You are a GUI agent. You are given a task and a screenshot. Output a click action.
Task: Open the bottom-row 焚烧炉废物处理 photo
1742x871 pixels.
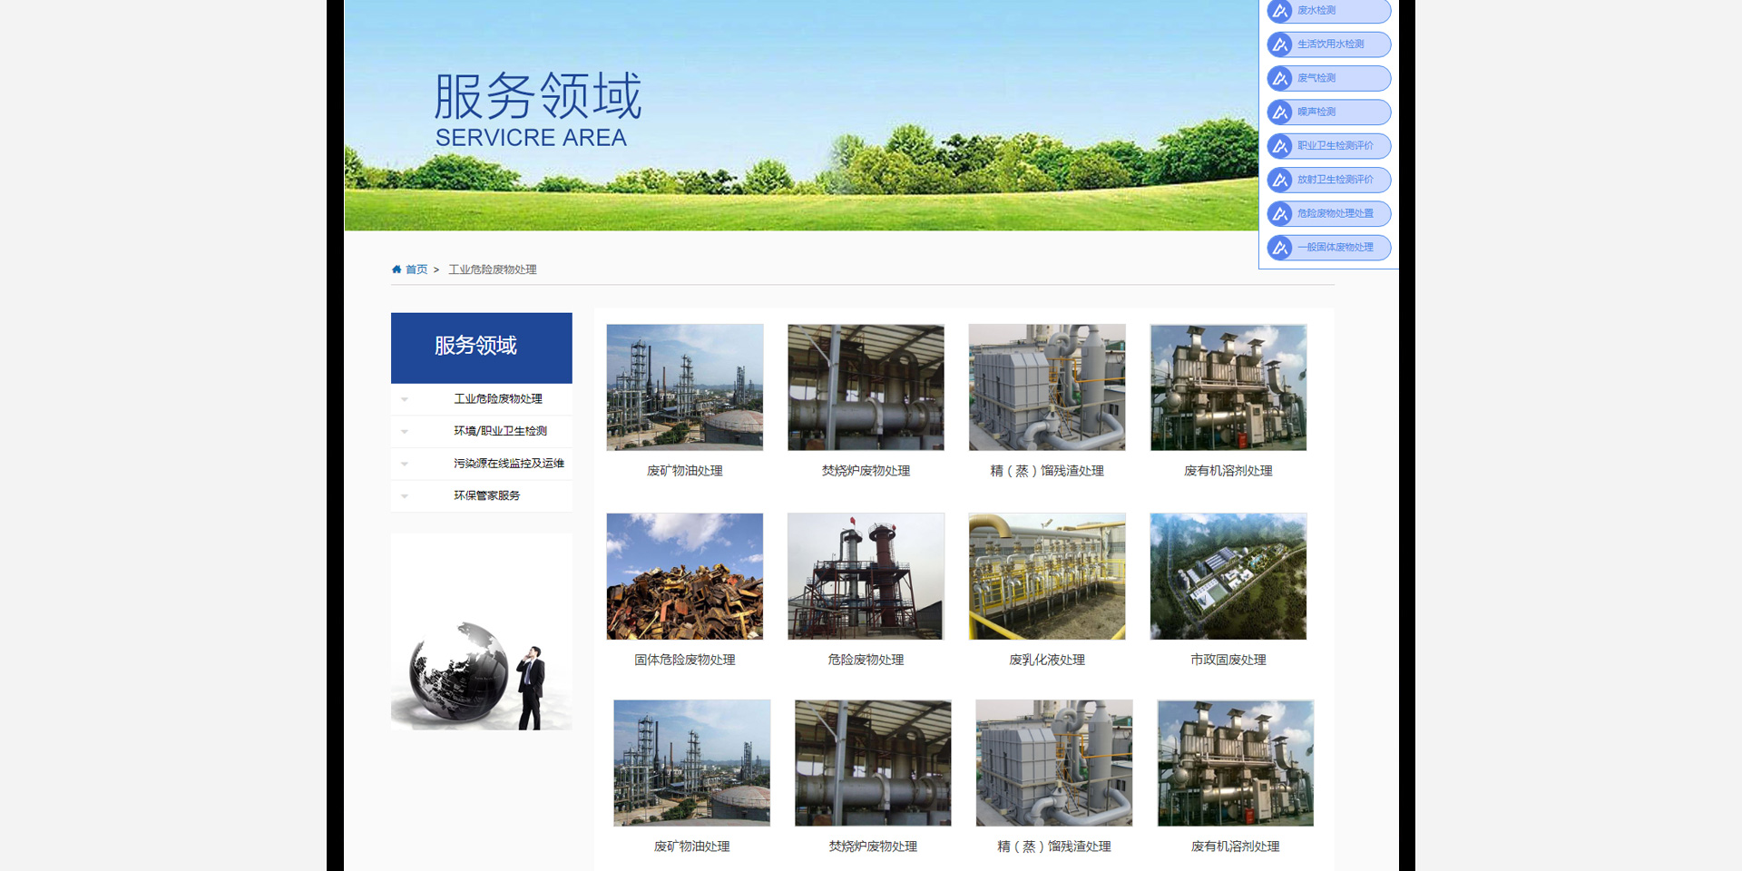click(x=873, y=763)
